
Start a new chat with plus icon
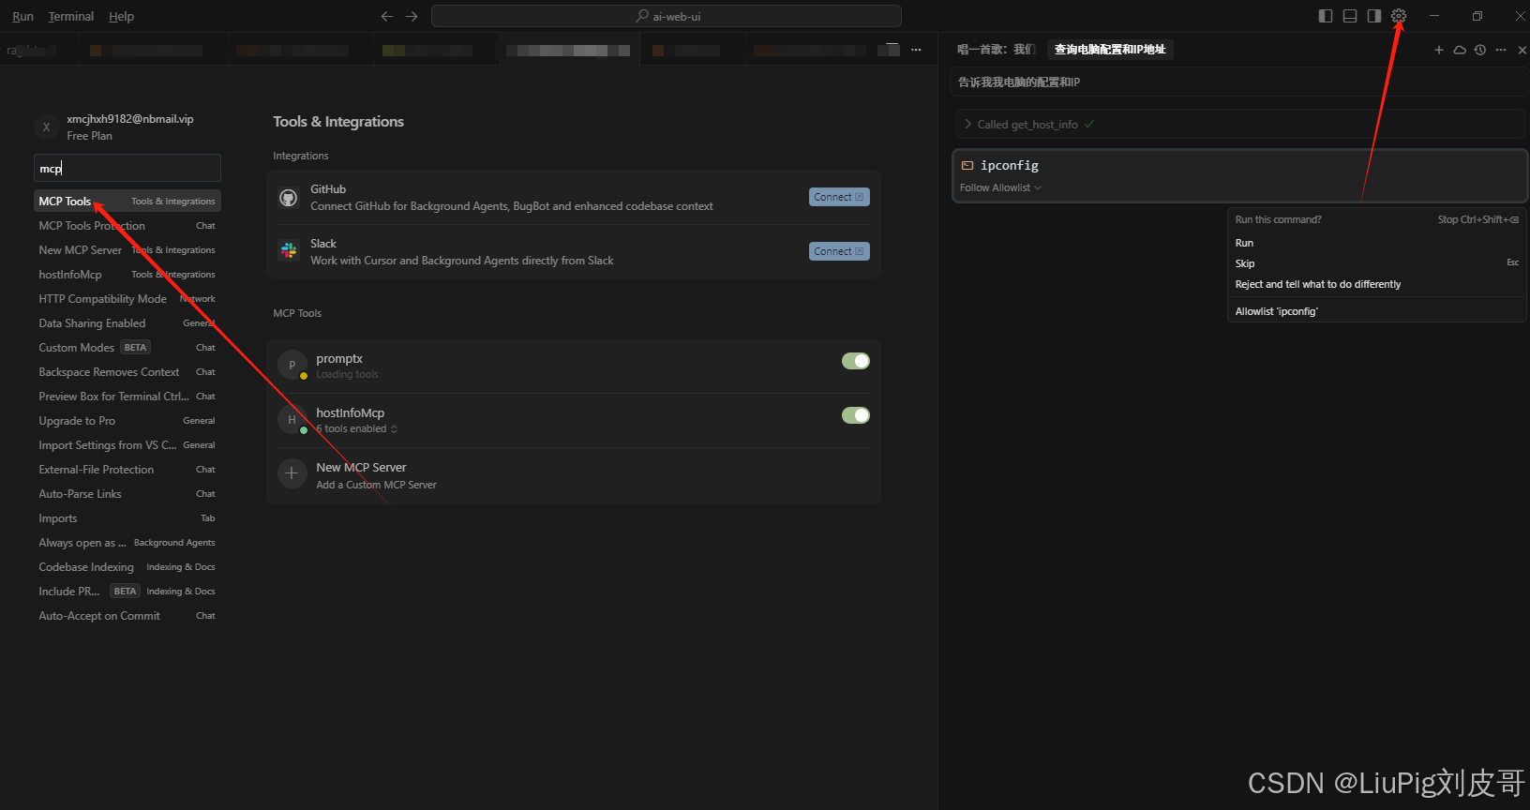[1439, 50]
